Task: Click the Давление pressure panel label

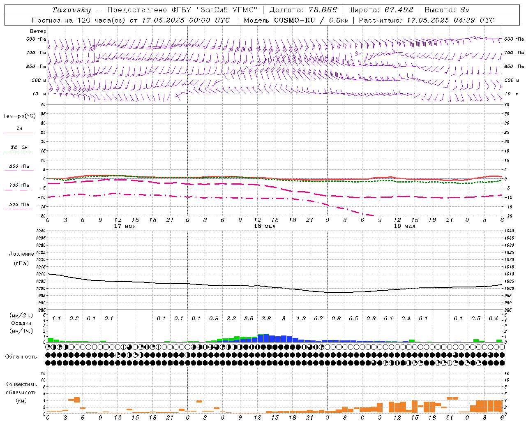Action: click(x=21, y=254)
